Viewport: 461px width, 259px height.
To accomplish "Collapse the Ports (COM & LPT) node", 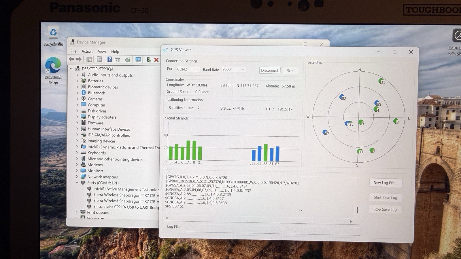I will point(77,182).
